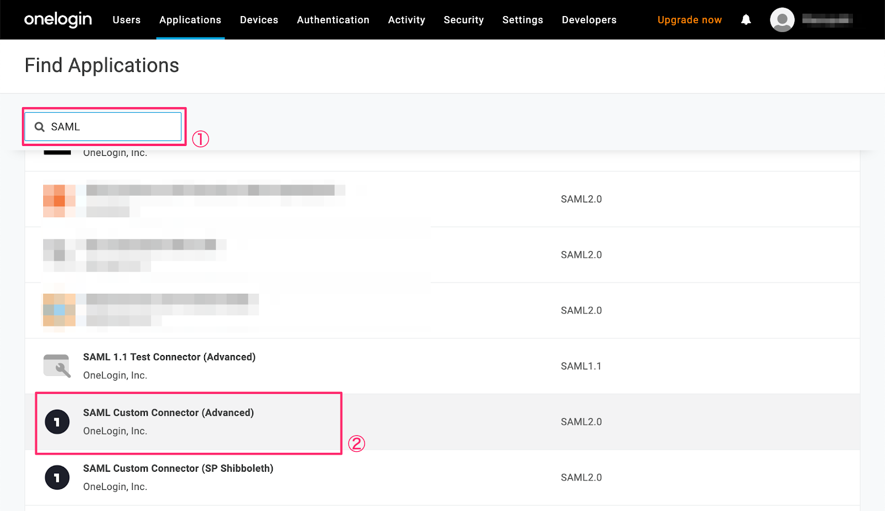
Task: Click the Upgrade now link
Action: tap(690, 20)
